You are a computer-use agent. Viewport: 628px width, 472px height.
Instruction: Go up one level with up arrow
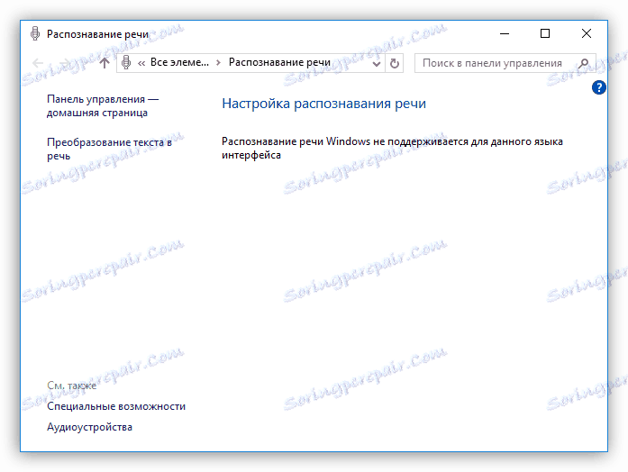click(105, 63)
